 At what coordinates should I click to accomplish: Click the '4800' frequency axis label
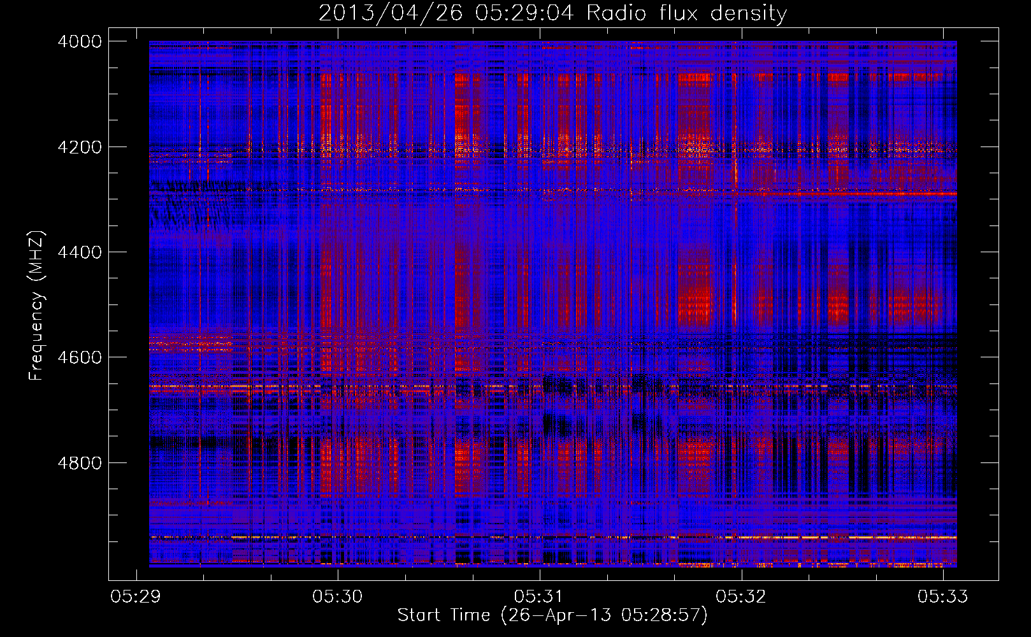[x=80, y=463]
